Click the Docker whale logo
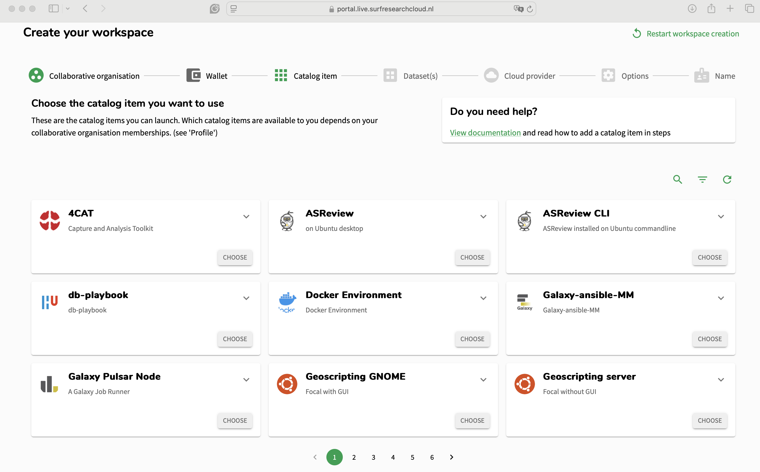The height and width of the screenshot is (472, 760). [x=287, y=302]
